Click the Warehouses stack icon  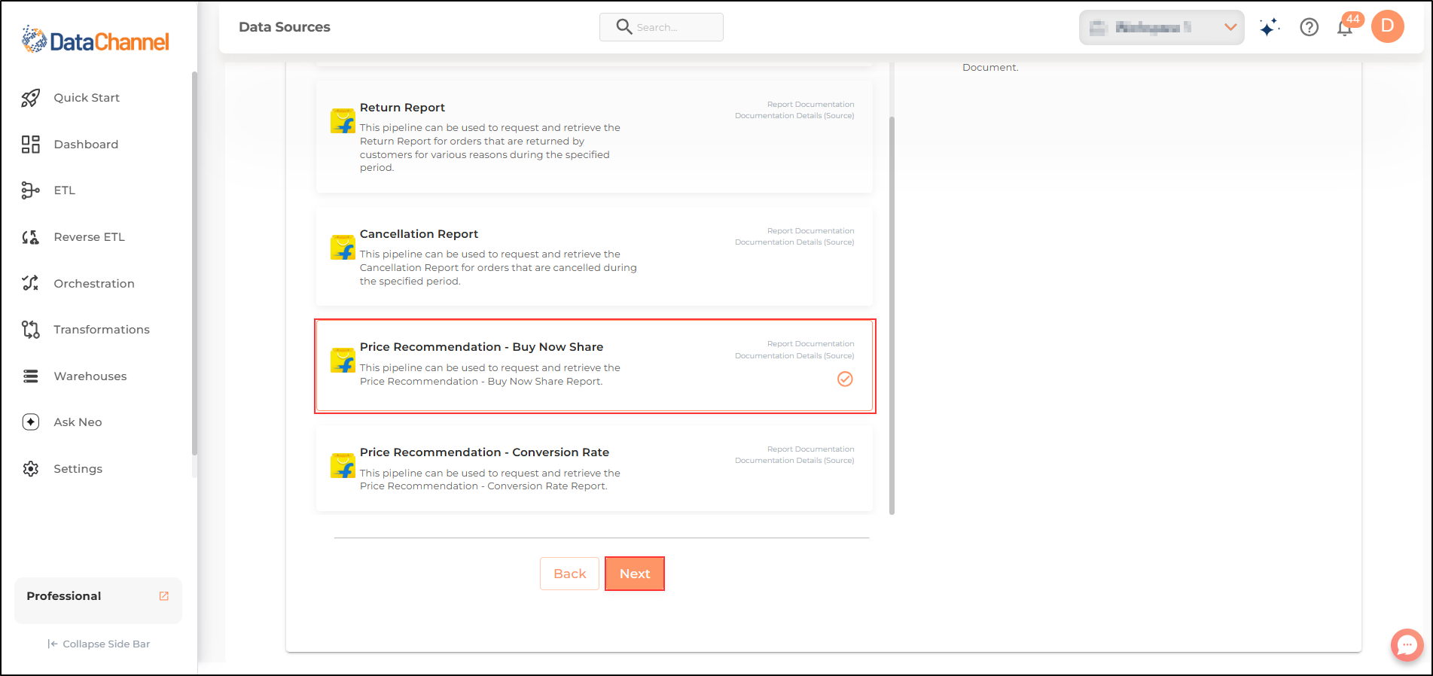[x=30, y=376]
